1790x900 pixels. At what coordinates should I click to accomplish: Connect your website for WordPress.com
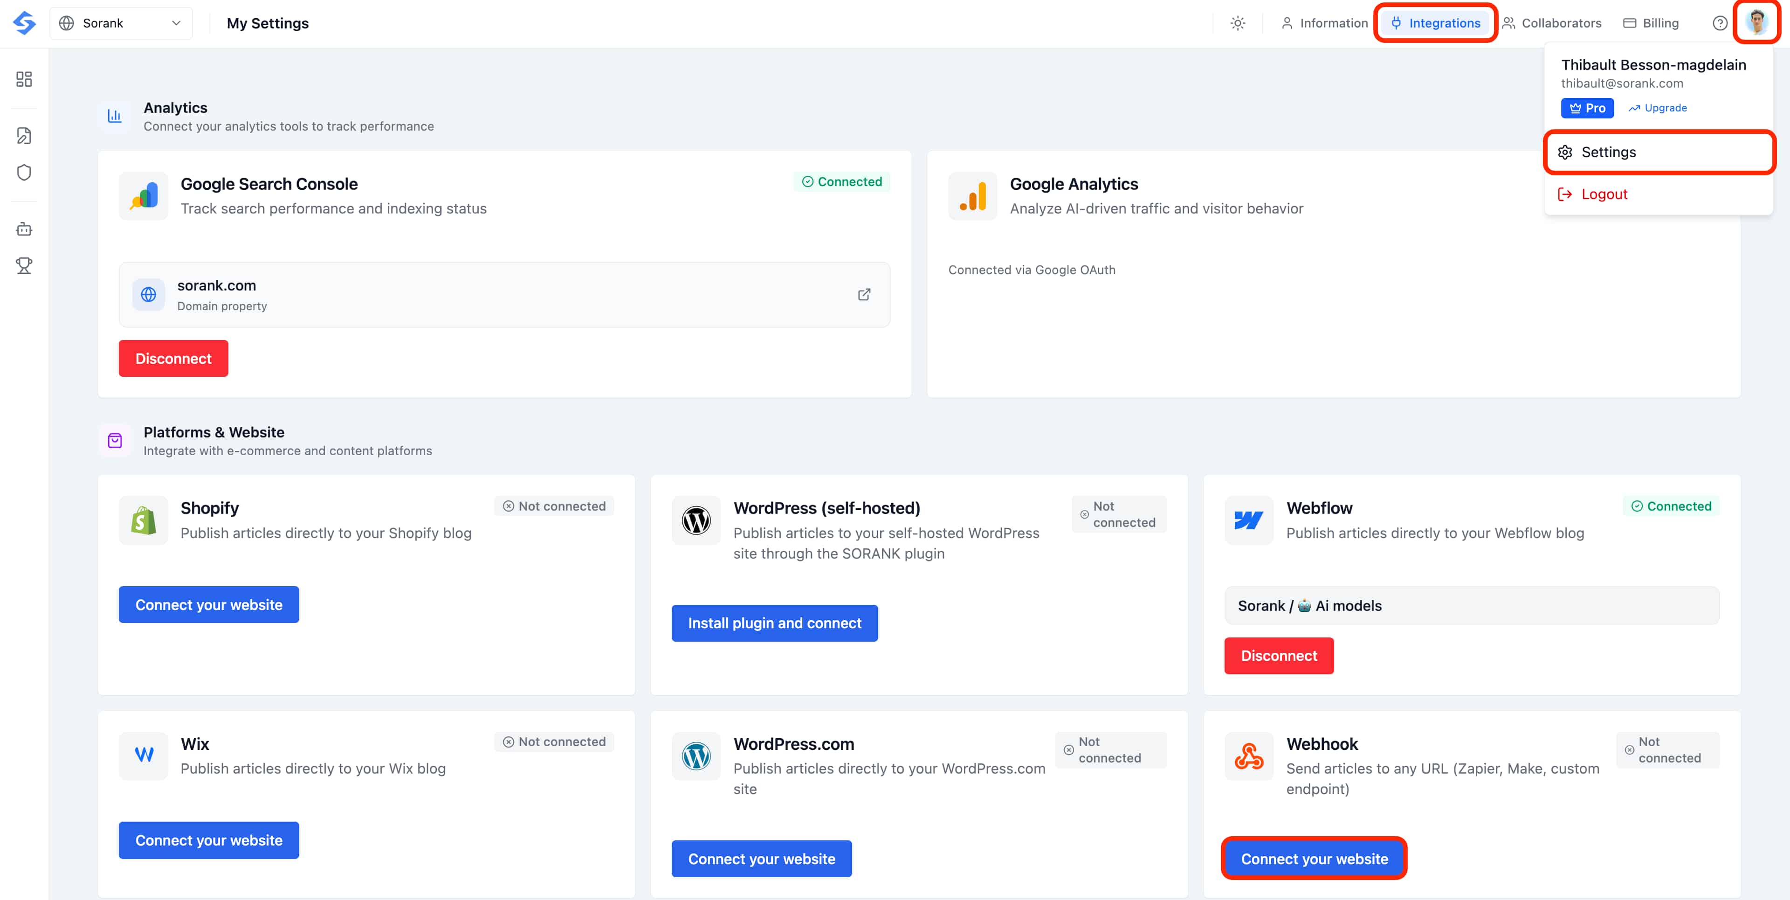pos(762,859)
